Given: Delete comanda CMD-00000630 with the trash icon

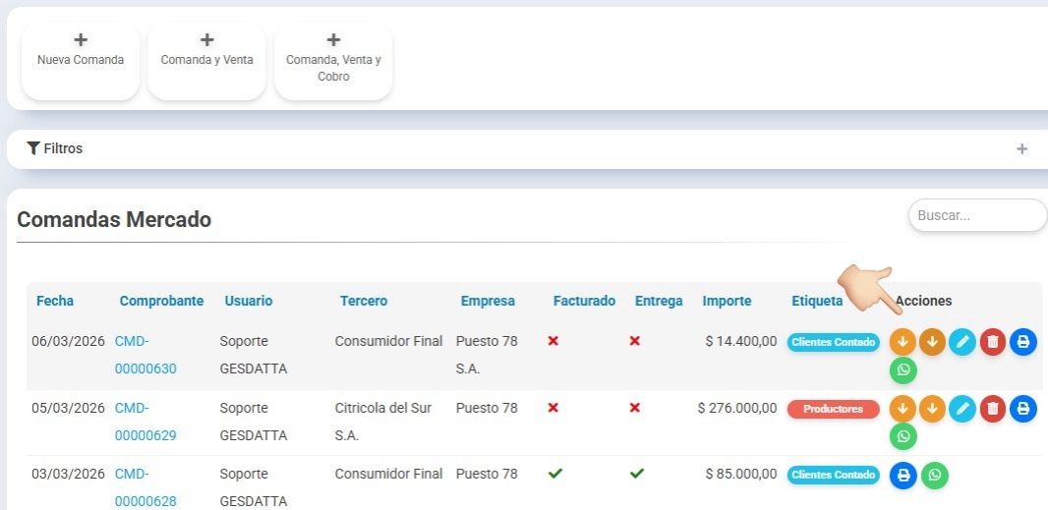Looking at the screenshot, I should point(993,342).
